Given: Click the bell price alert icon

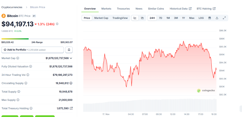Looking at the screenshot, I should click(69, 50).
